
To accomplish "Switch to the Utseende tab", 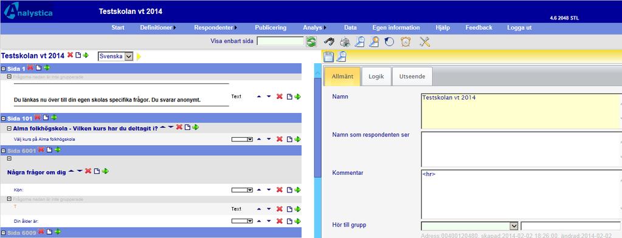I will coord(412,76).
